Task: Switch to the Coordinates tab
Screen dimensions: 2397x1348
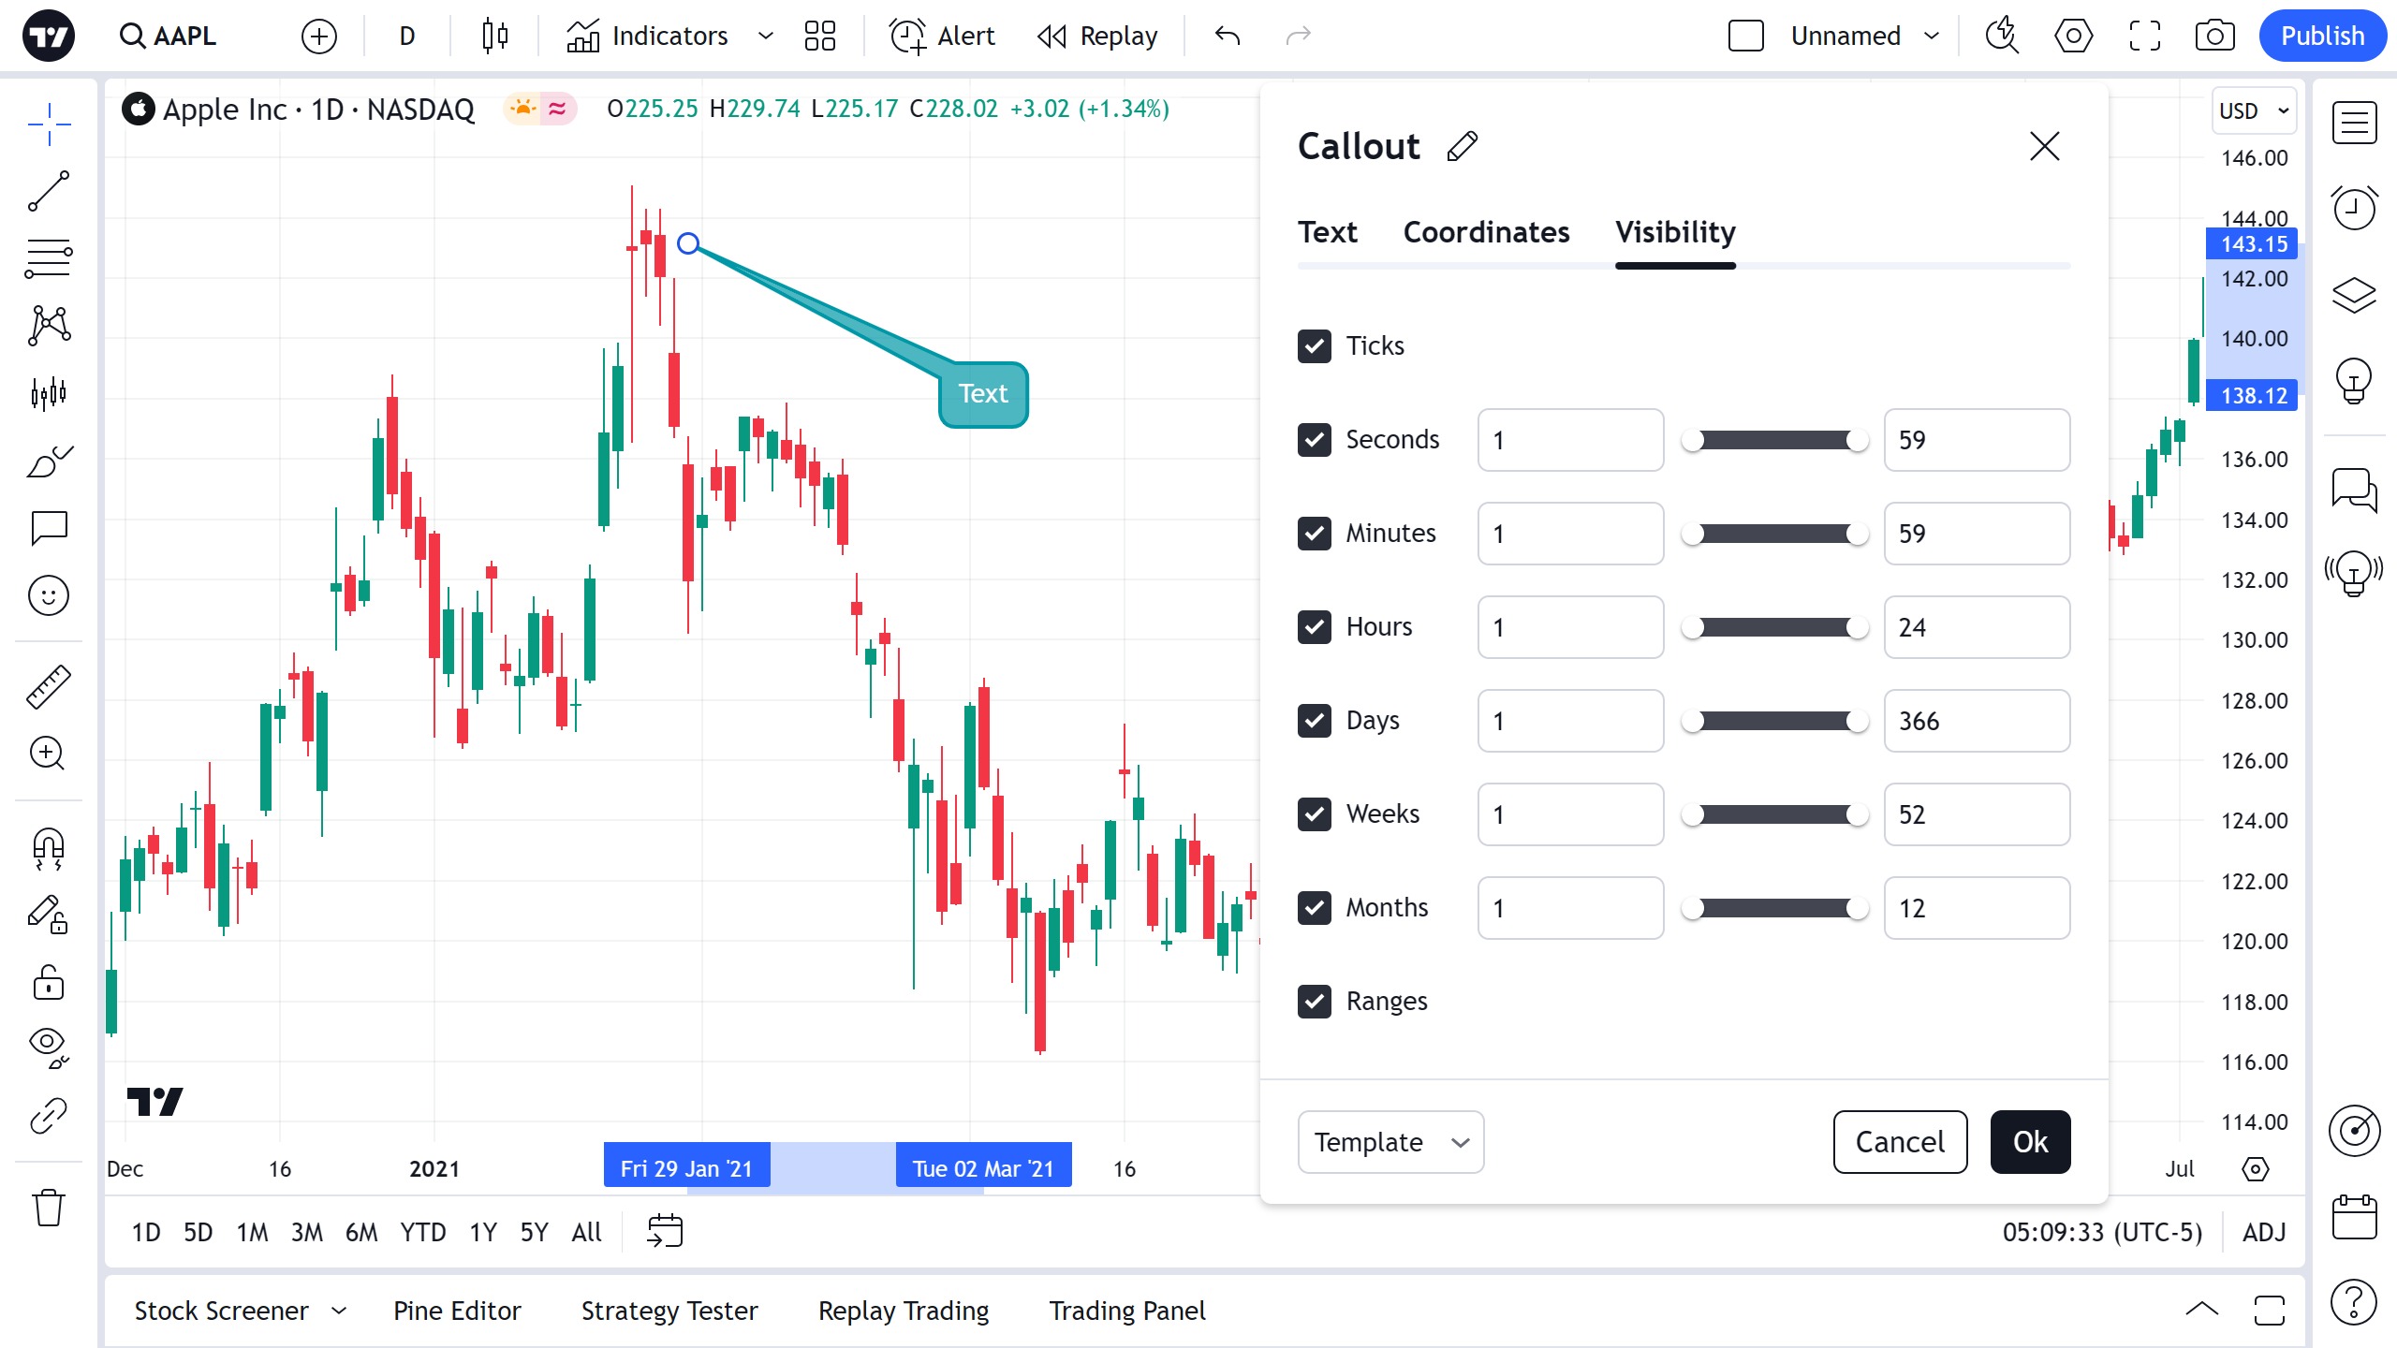Action: coord(1486,232)
